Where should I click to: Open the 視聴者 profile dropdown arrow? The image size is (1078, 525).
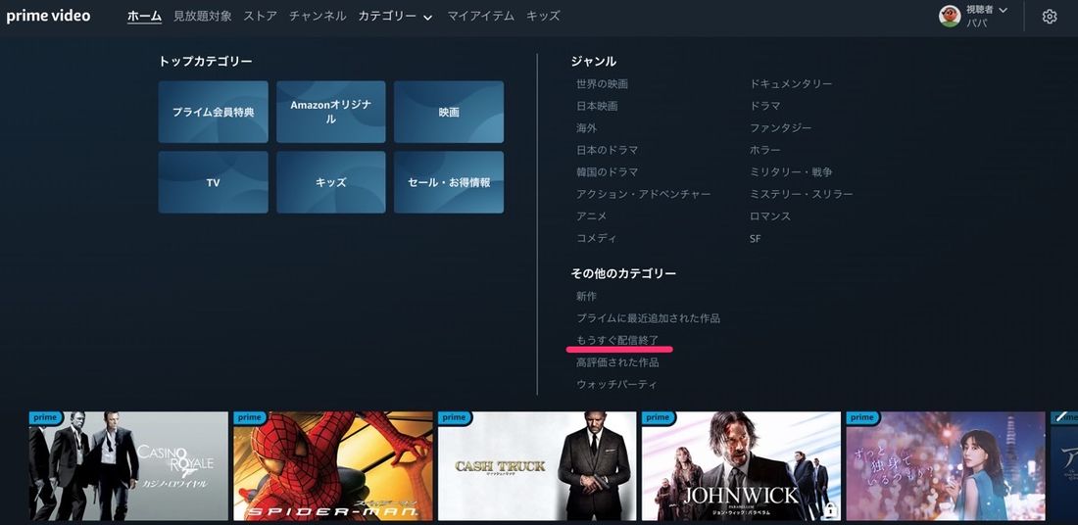point(1003,10)
